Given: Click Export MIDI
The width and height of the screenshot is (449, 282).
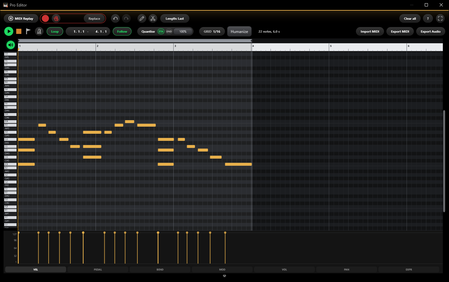Looking at the screenshot, I should coord(400,31).
